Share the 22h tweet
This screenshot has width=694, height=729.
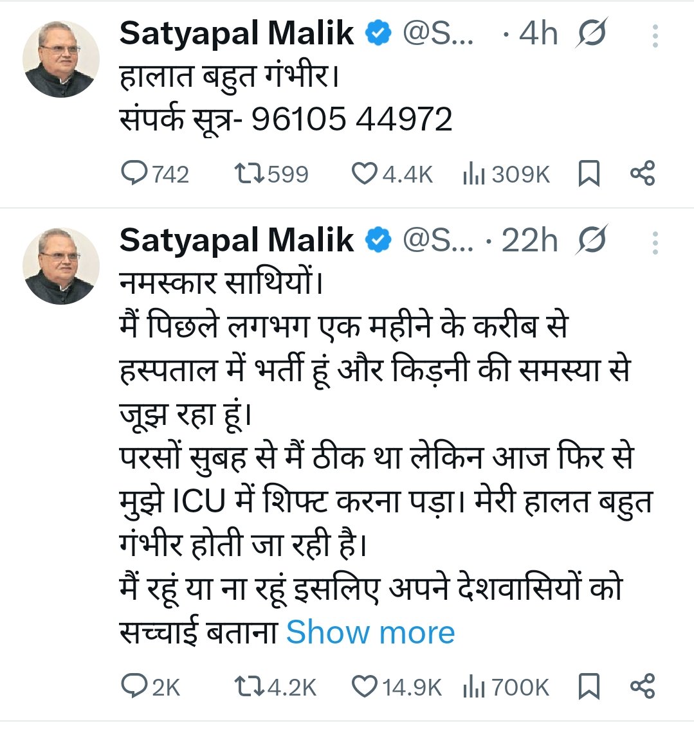point(642,687)
